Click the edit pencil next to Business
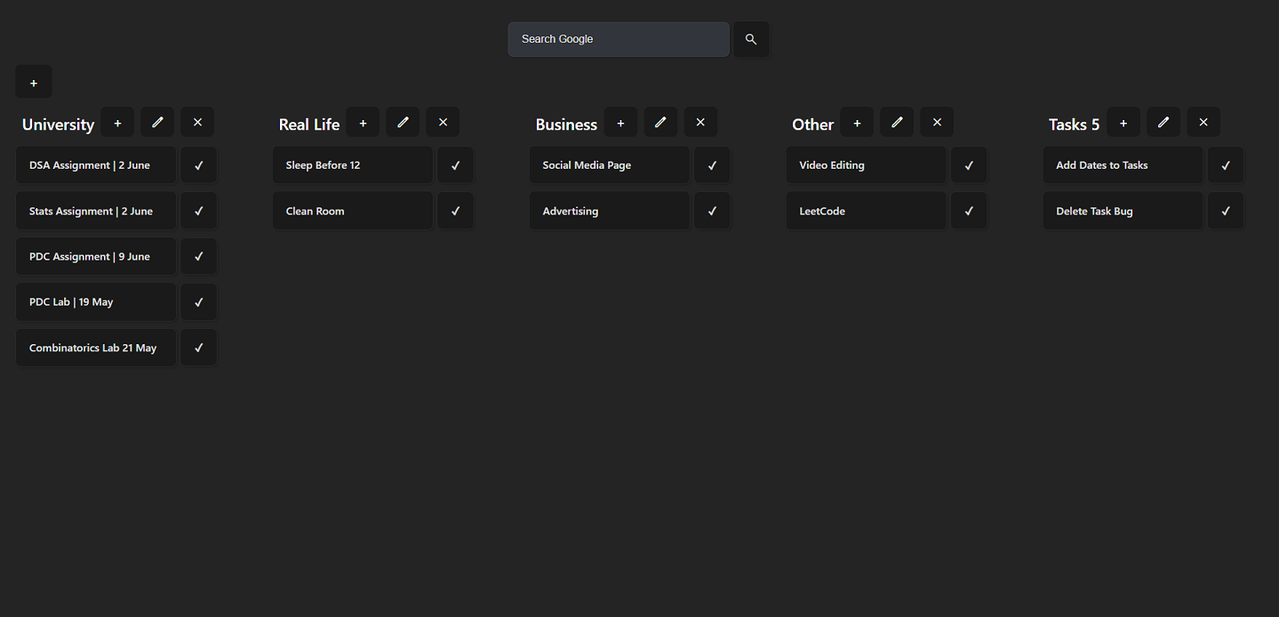The width and height of the screenshot is (1279, 617). 660,122
